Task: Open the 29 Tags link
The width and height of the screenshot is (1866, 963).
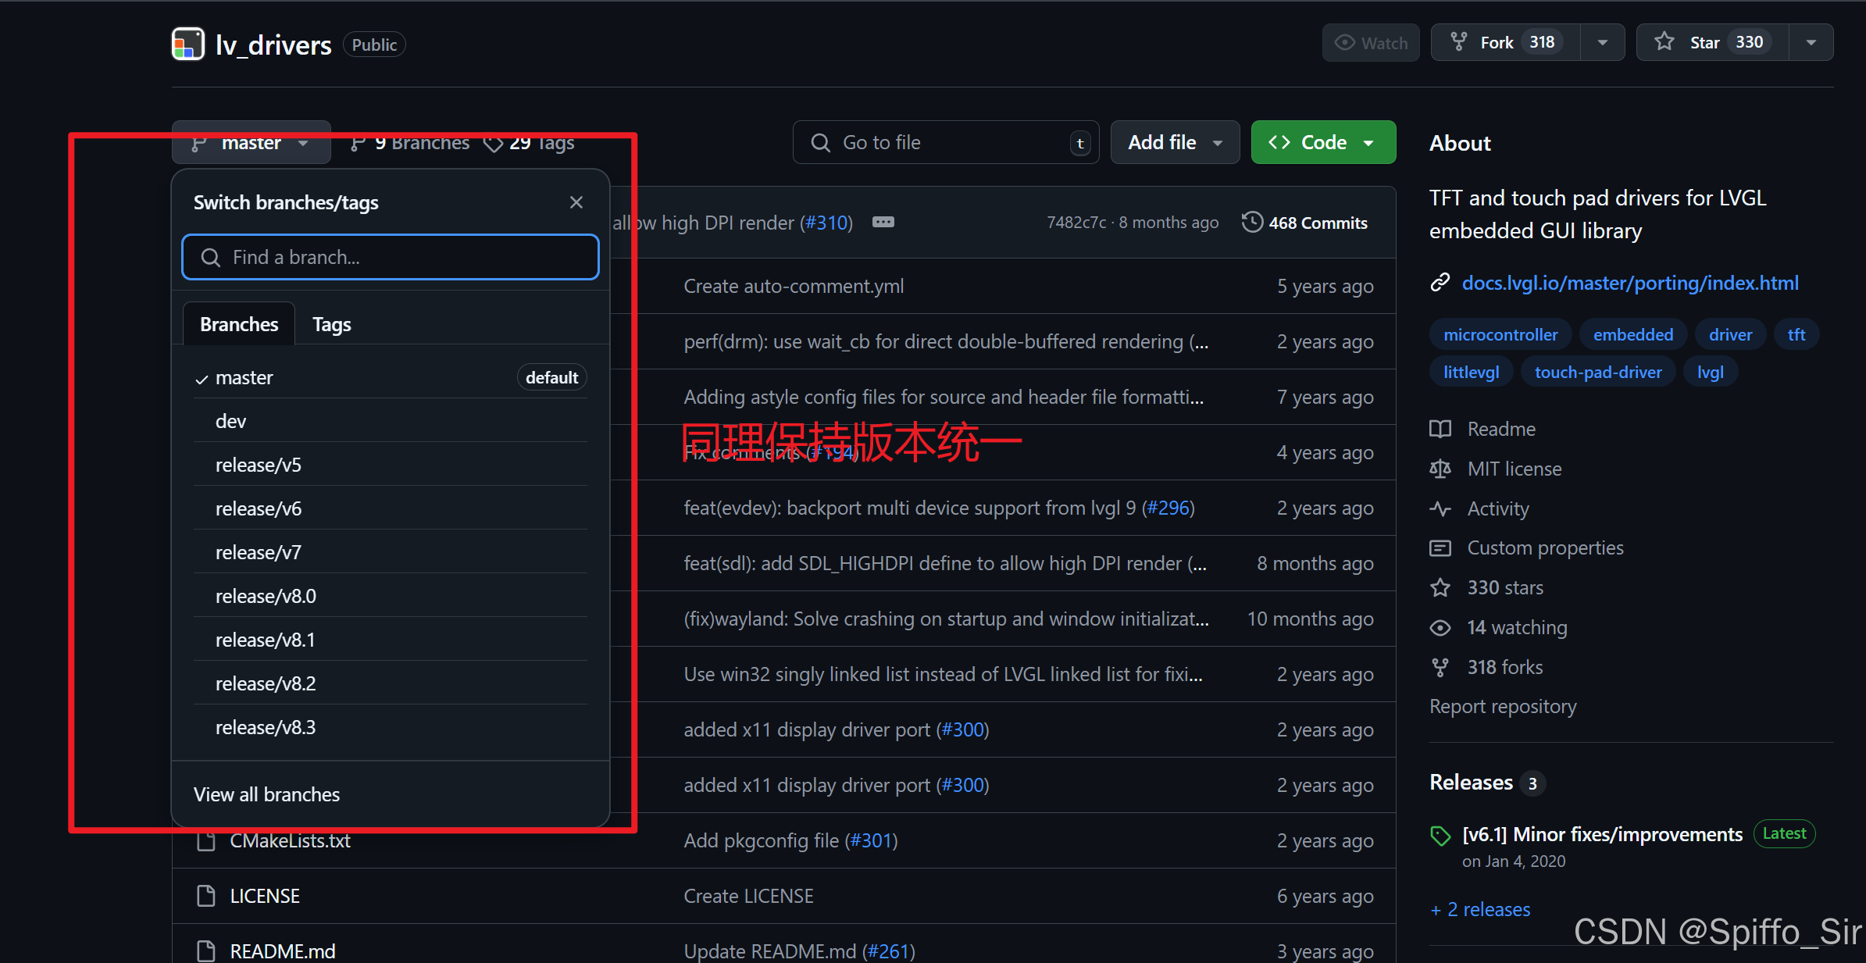Action: tap(530, 143)
